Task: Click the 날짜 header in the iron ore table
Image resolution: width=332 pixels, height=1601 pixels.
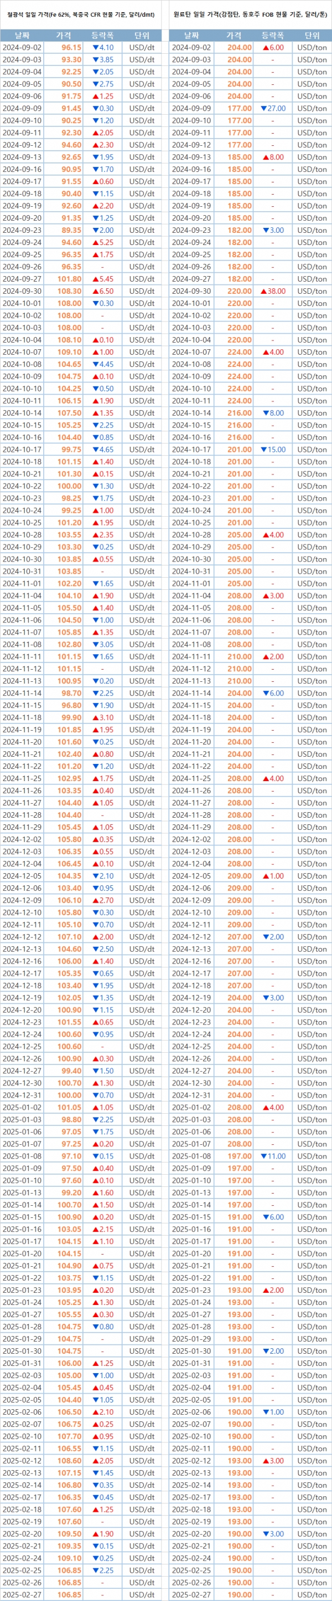Action: coord(22,35)
